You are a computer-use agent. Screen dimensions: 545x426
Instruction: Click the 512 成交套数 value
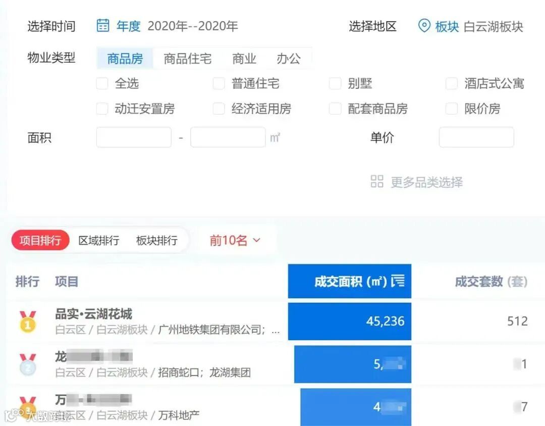coord(517,321)
